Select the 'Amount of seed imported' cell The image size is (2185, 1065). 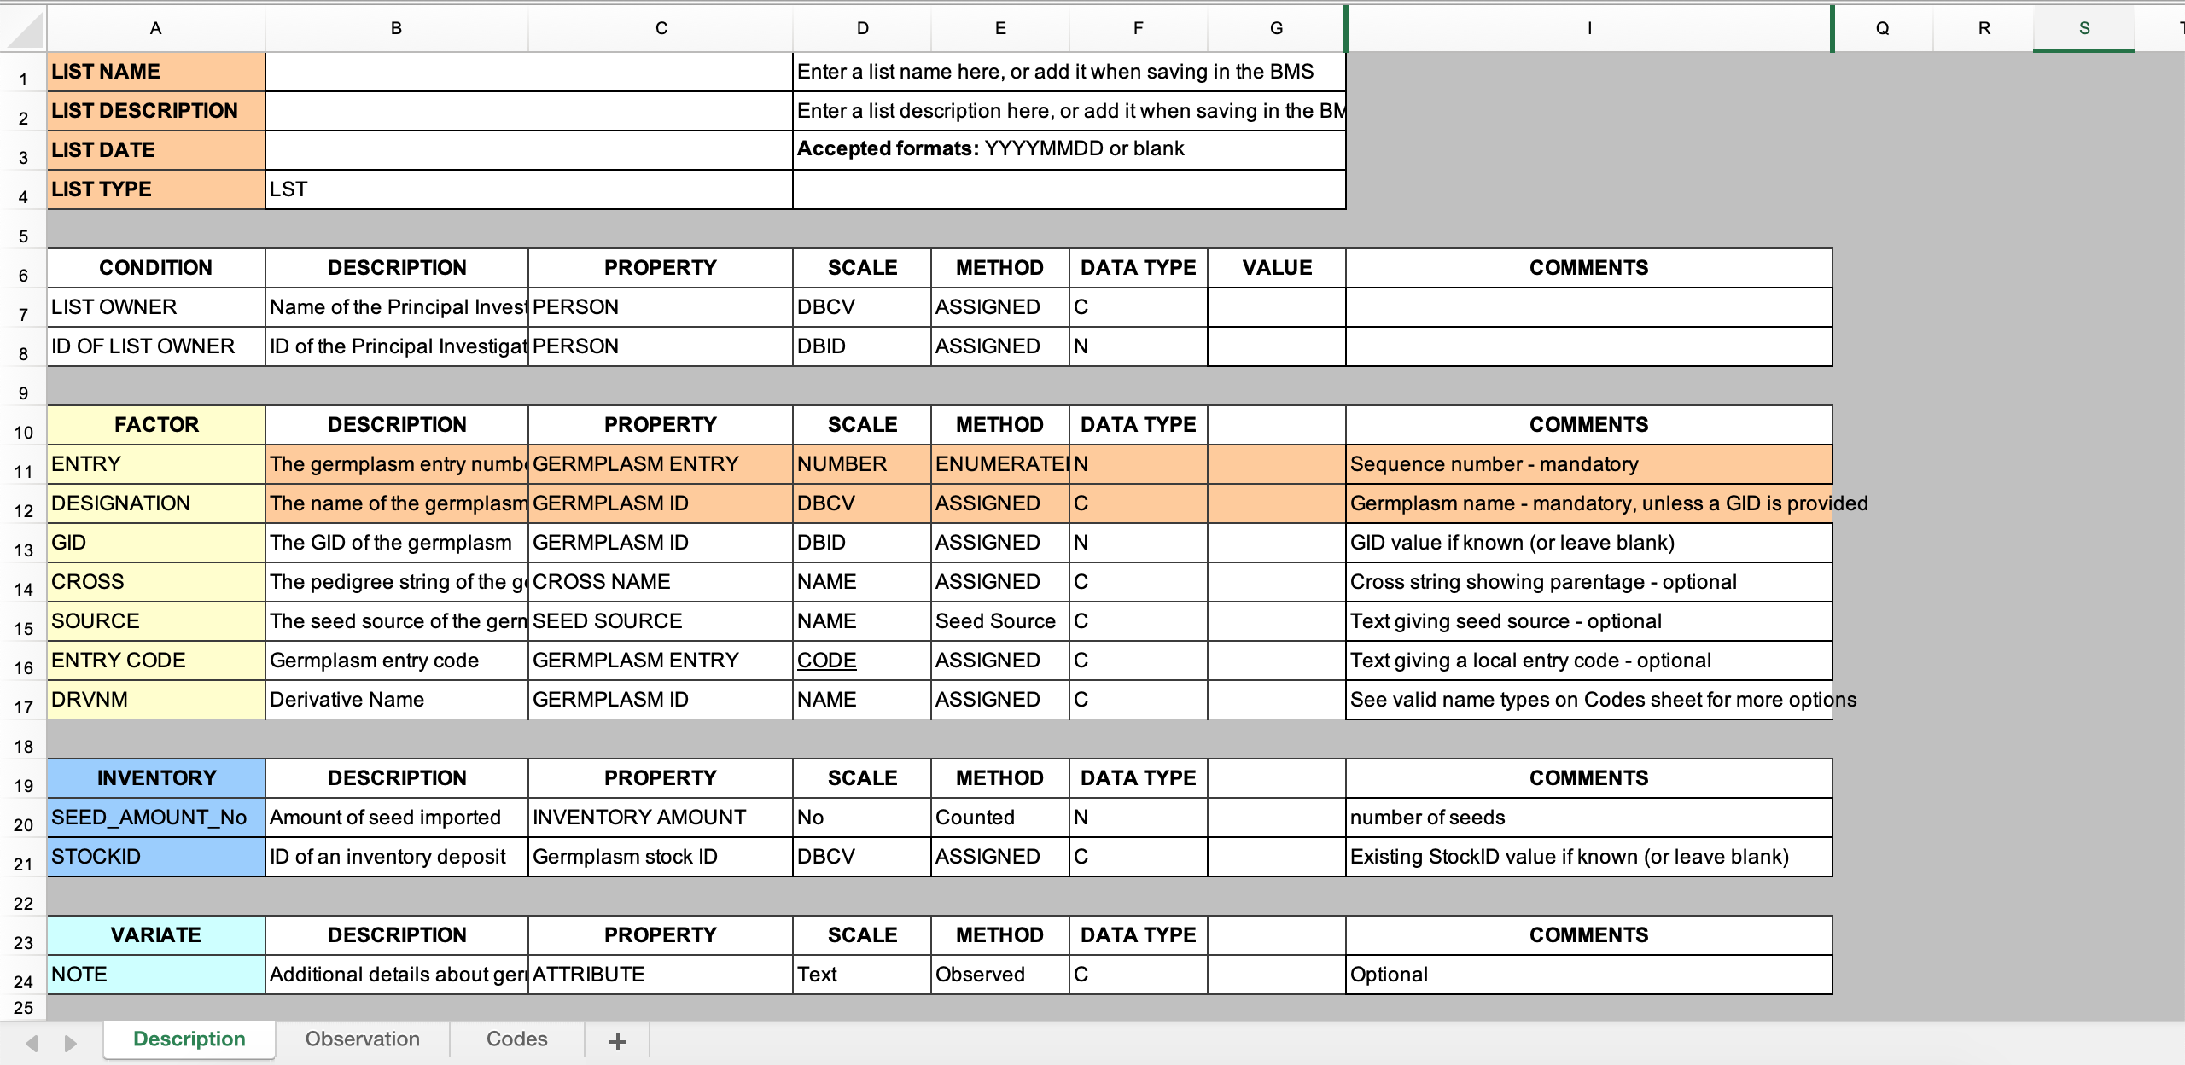397,818
